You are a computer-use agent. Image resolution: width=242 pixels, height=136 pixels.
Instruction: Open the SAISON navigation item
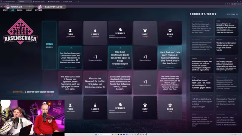[x=20, y=10]
